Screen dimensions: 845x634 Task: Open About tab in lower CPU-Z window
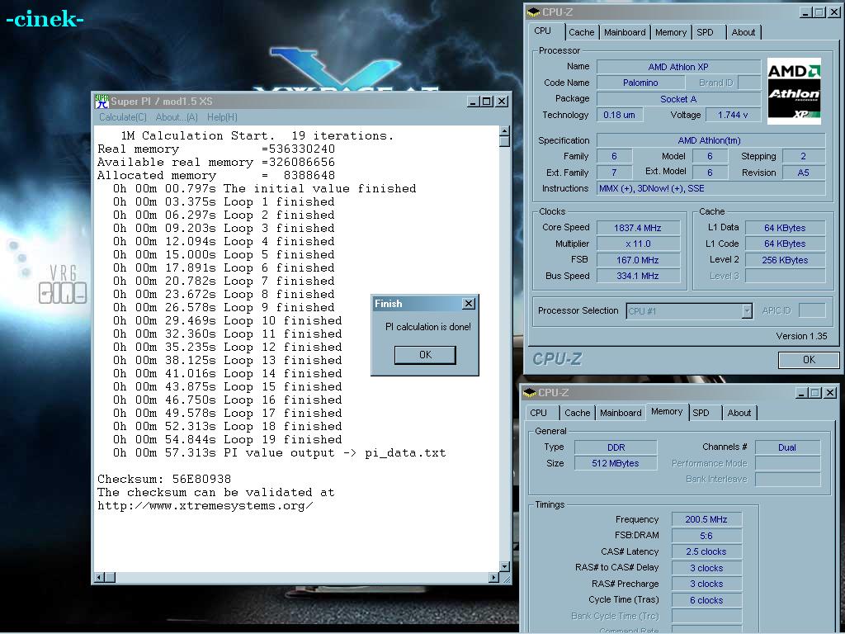pos(739,413)
